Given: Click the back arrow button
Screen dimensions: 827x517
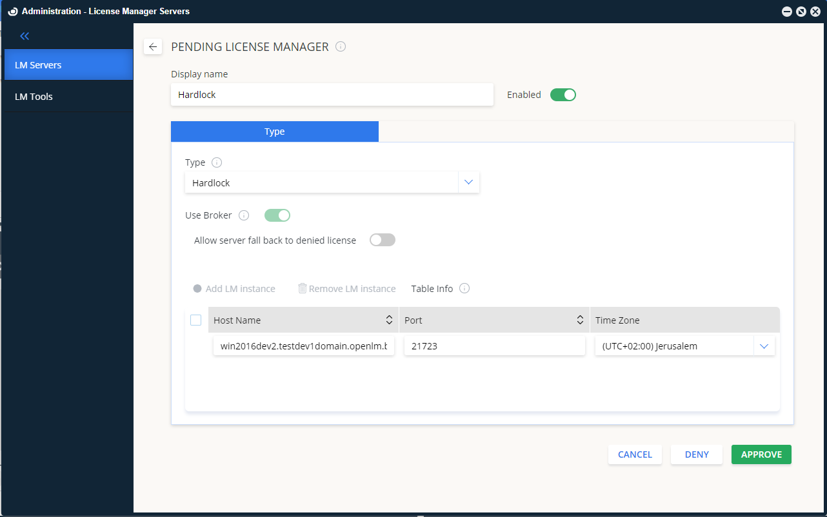Looking at the screenshot, I should (x=153, y=46).
